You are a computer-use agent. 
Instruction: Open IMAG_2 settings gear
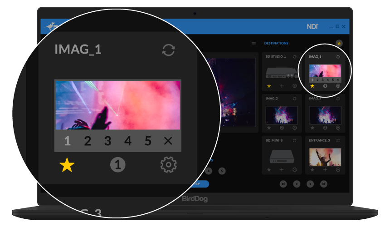point(294,128)
